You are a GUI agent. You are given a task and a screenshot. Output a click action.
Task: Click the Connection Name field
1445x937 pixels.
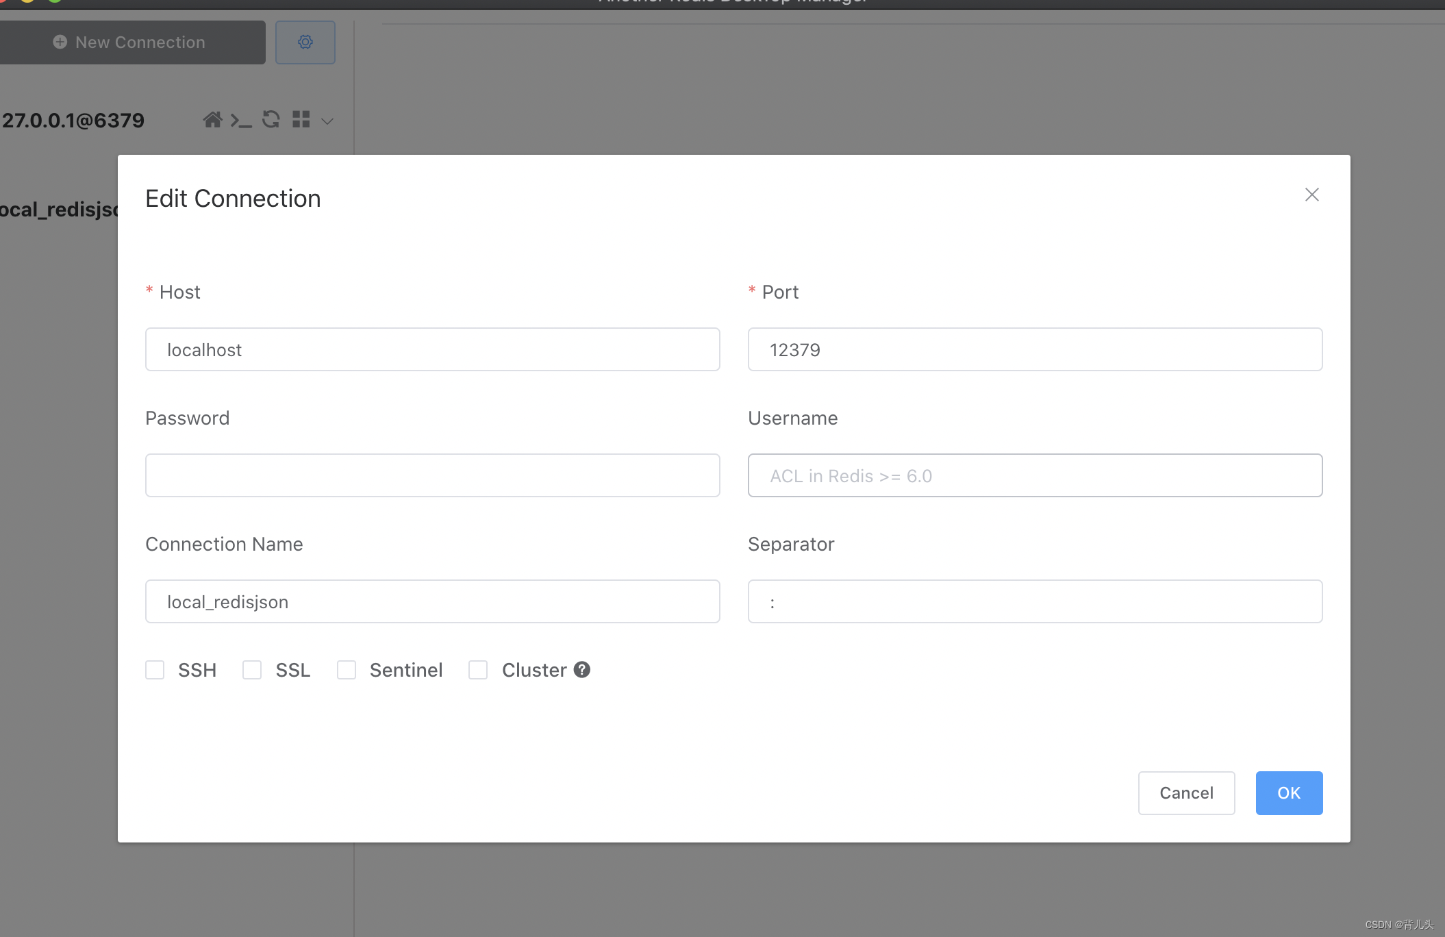pyautogui.click(x=432, y=601)
